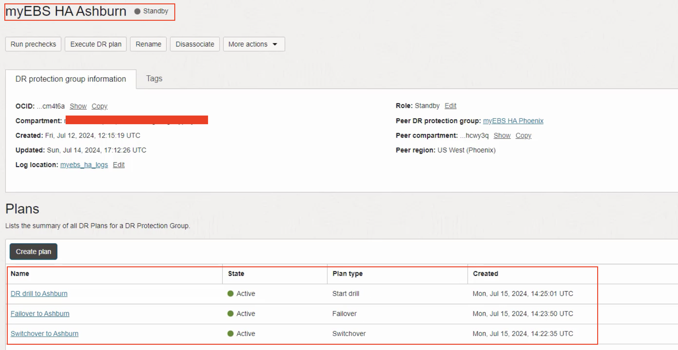The image size is (678, 350).
Task: Open peer group myEBS HA Phoenix
Action: click(513, 121)
